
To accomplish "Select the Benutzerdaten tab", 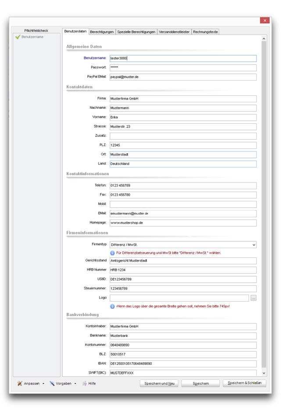I will (75, 32).
